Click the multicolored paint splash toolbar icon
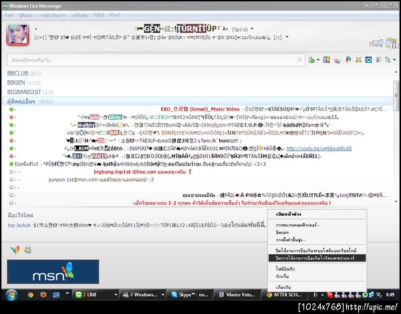Screen dimensions: 401x314 (x=348, y=60)
